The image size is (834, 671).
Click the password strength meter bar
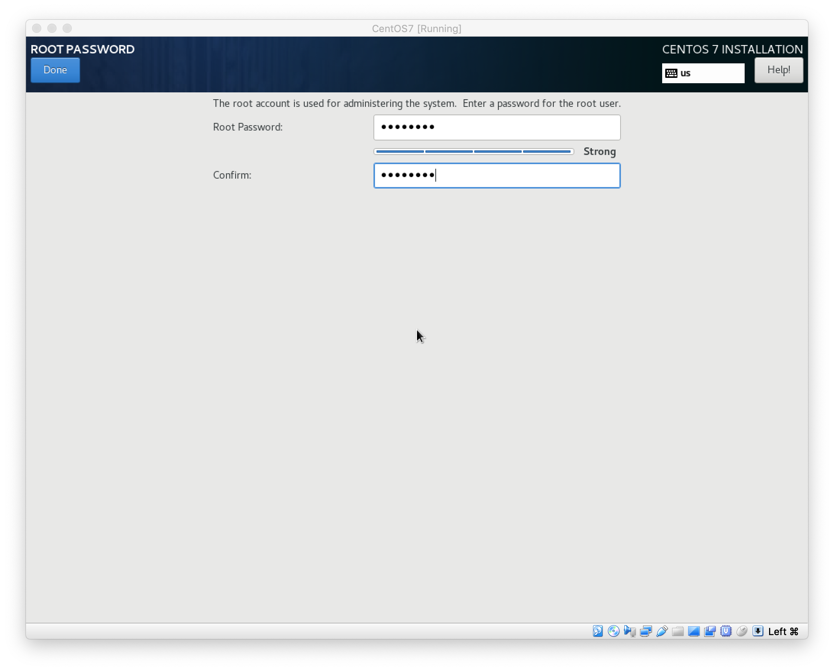click(x=474, y=152)
